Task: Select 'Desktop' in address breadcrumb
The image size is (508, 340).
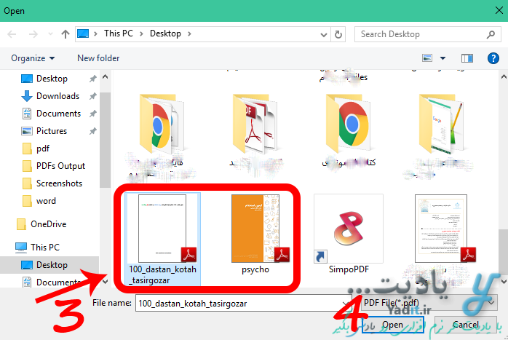Action: click(x=165, y=33)
